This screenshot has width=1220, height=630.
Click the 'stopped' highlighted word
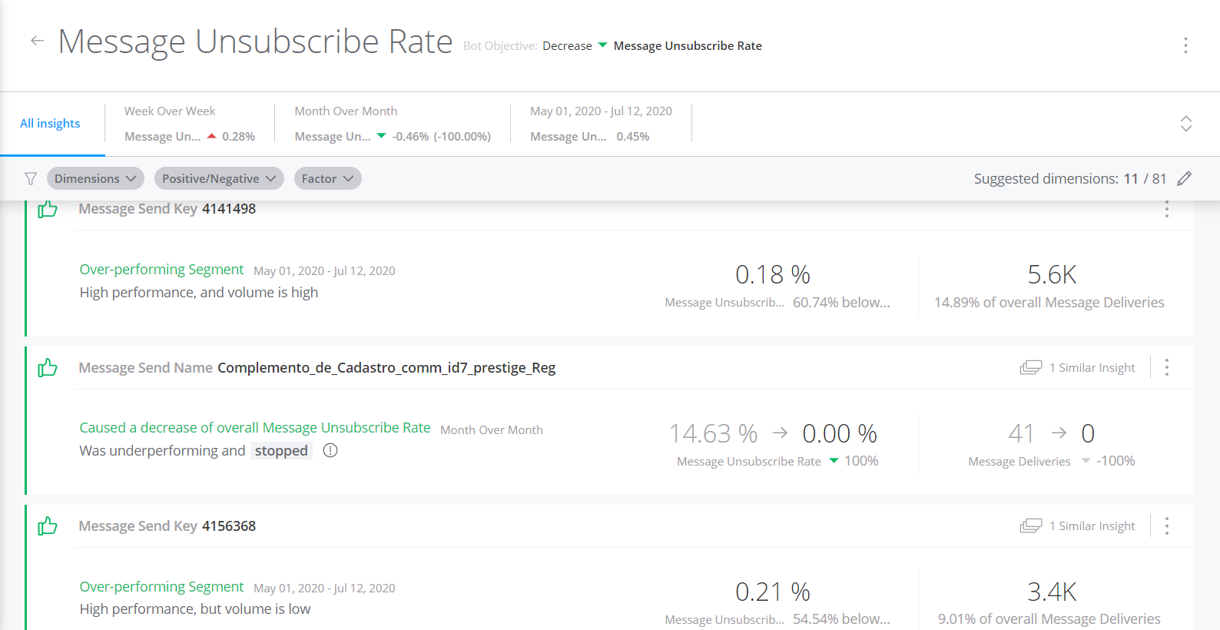click(x=281, y=451)
